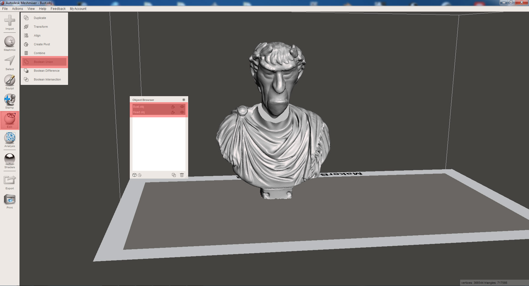Click the Transform icon in Edit submenu
Screen dimensions: 529x286
coord(26,27)
